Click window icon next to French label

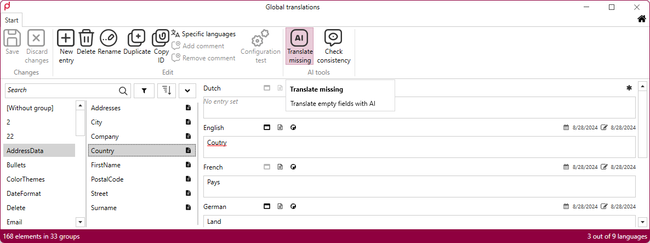coord(267,167)
